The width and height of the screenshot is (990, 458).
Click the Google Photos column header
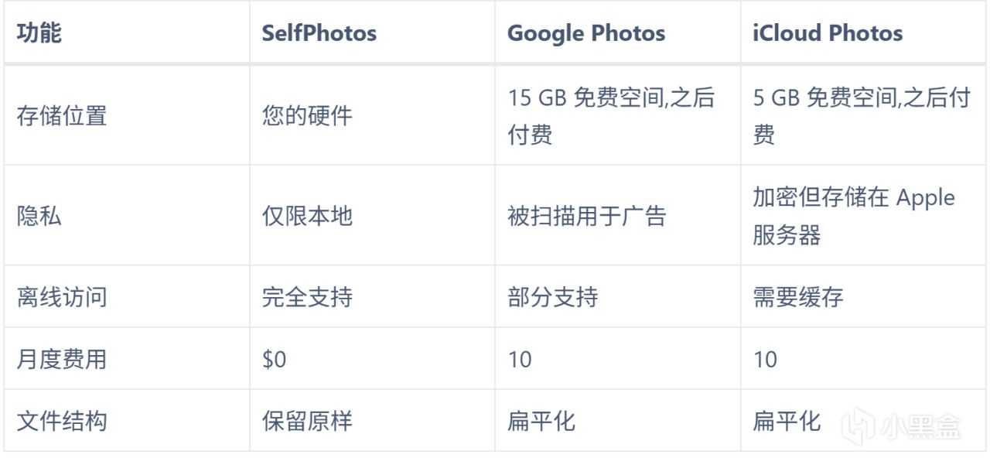(585, 34)
